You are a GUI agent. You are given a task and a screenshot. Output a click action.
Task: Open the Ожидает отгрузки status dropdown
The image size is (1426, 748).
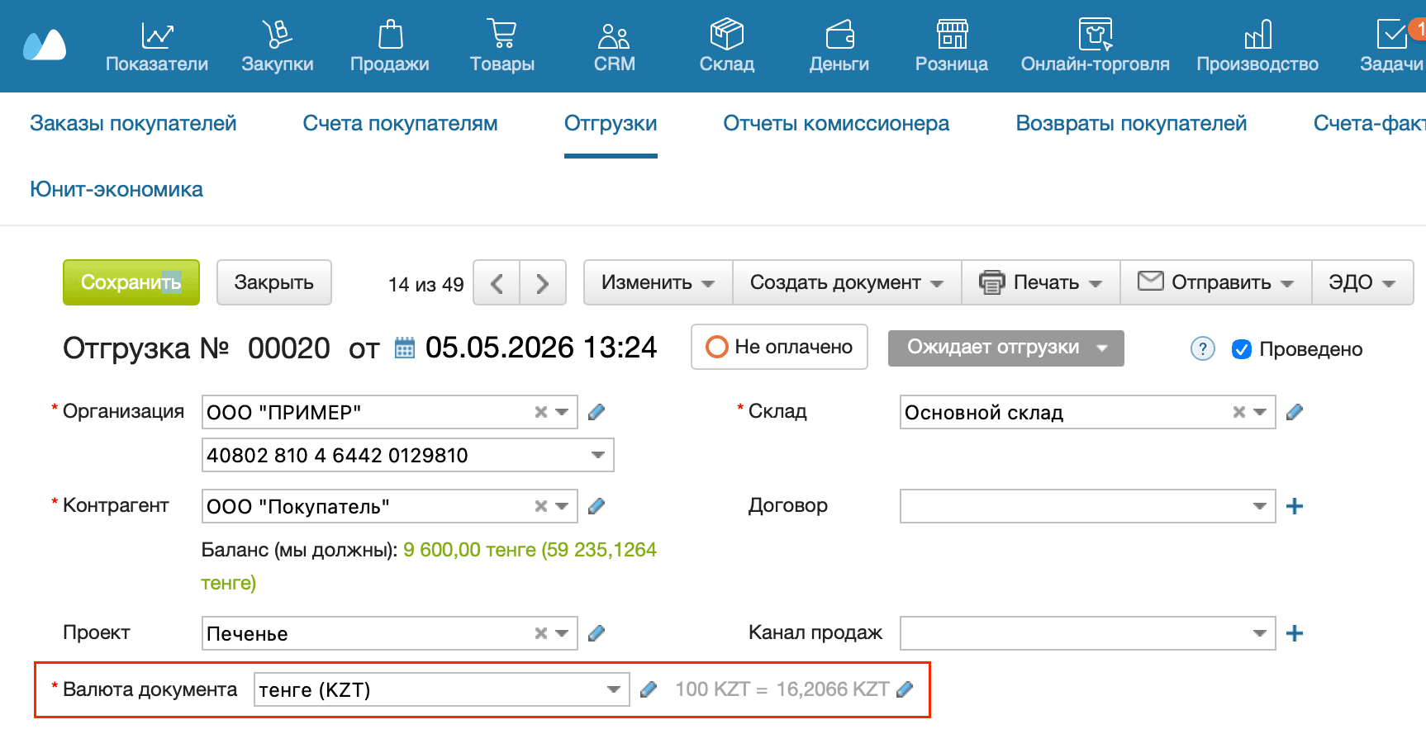[x=1005, y=348]
